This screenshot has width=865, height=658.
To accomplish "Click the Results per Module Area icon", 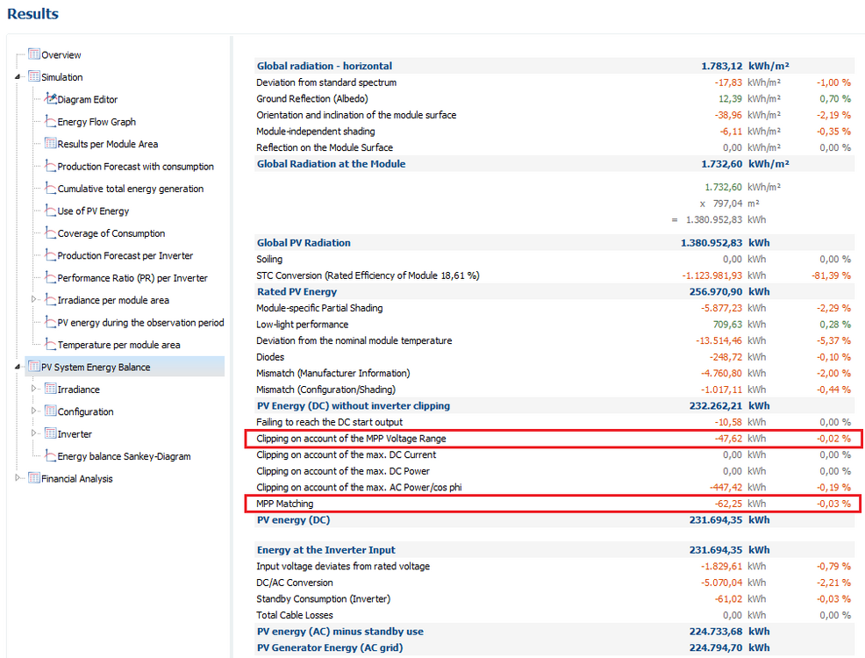I will (x=51, y=143).
